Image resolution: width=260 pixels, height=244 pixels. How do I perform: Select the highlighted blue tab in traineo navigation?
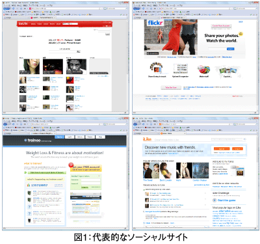point(60,137)
